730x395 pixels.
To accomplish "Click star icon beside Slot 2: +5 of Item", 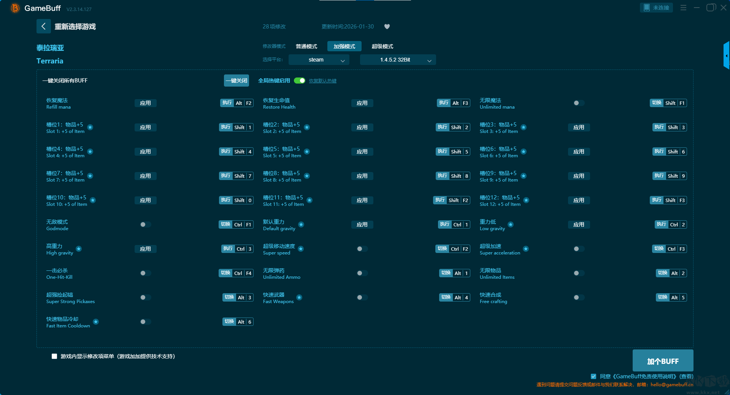I will [x=307, y=127].
